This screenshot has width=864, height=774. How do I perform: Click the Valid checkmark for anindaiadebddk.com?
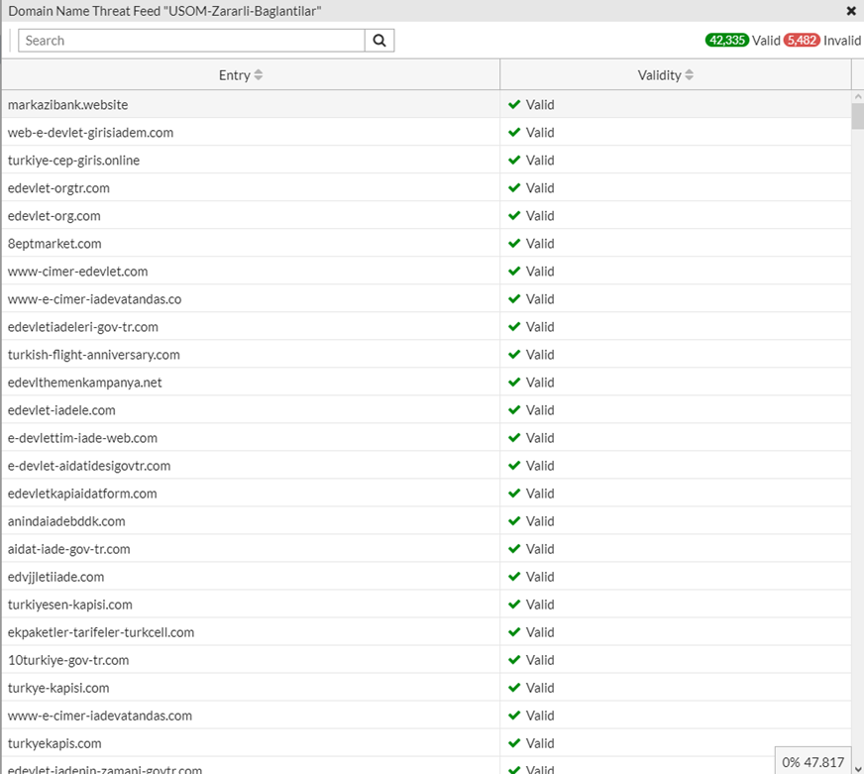pyautogui.click(x=514, y=521)
